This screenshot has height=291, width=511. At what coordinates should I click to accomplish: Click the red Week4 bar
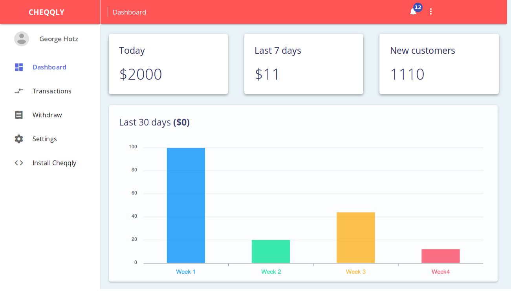coord(441,256)
